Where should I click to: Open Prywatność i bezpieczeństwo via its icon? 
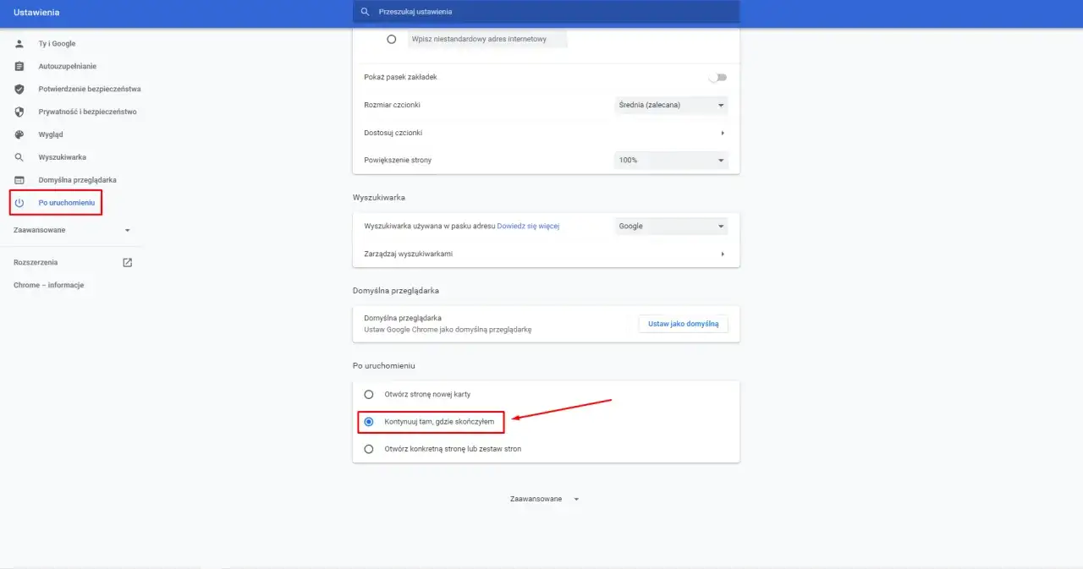tap(19, 111)
